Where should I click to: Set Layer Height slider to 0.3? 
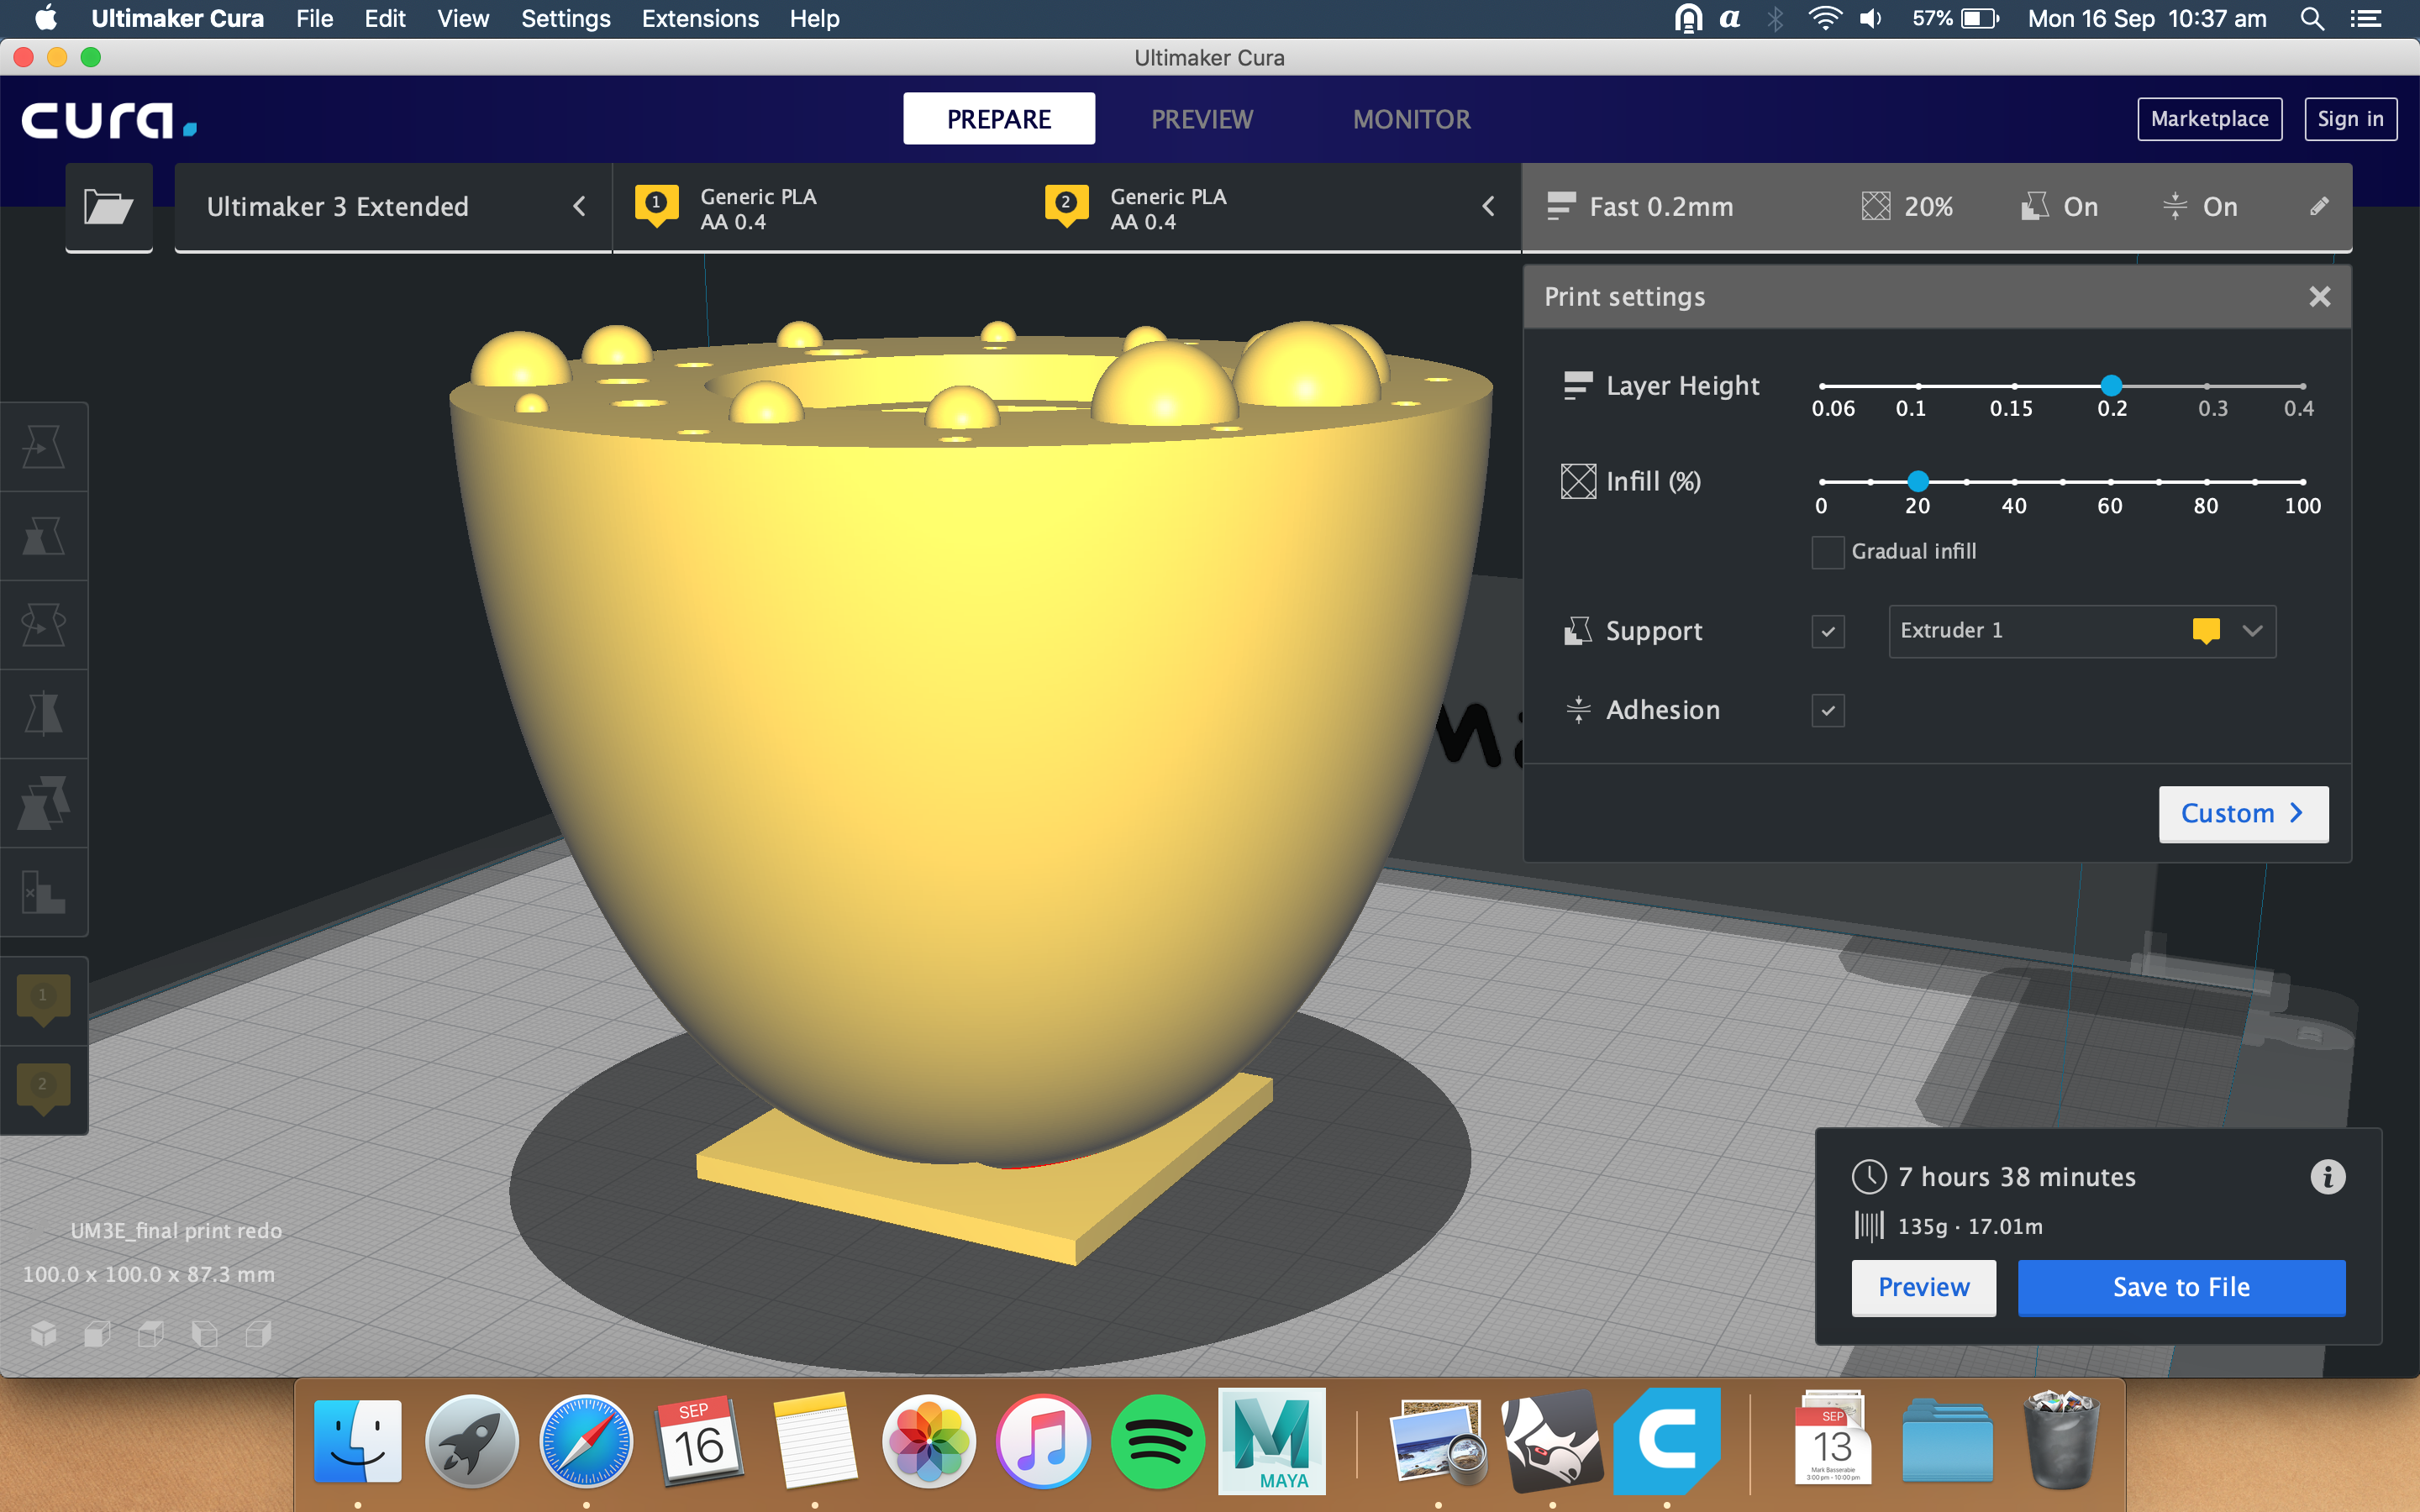2207,386
